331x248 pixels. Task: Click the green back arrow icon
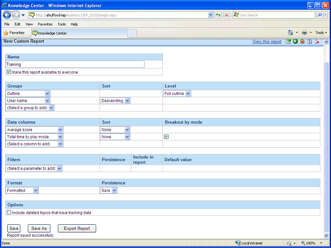[295, 41]
